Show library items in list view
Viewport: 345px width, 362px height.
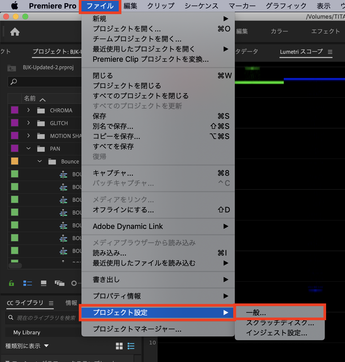pyautogui.click(x=131, y=346)
